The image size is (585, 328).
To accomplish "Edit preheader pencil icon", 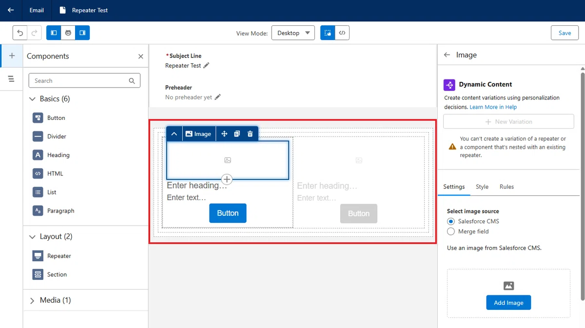I will [217, 97].
